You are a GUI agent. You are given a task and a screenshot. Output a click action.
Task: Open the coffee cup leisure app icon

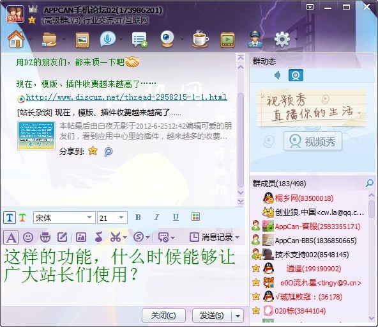pyautogui.click(x=200, y=38)
